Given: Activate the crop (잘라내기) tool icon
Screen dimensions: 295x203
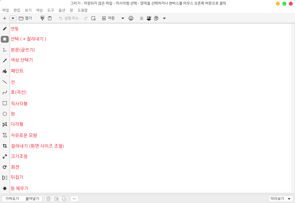Looking at the screenshot, I should [x=5, y=146].
